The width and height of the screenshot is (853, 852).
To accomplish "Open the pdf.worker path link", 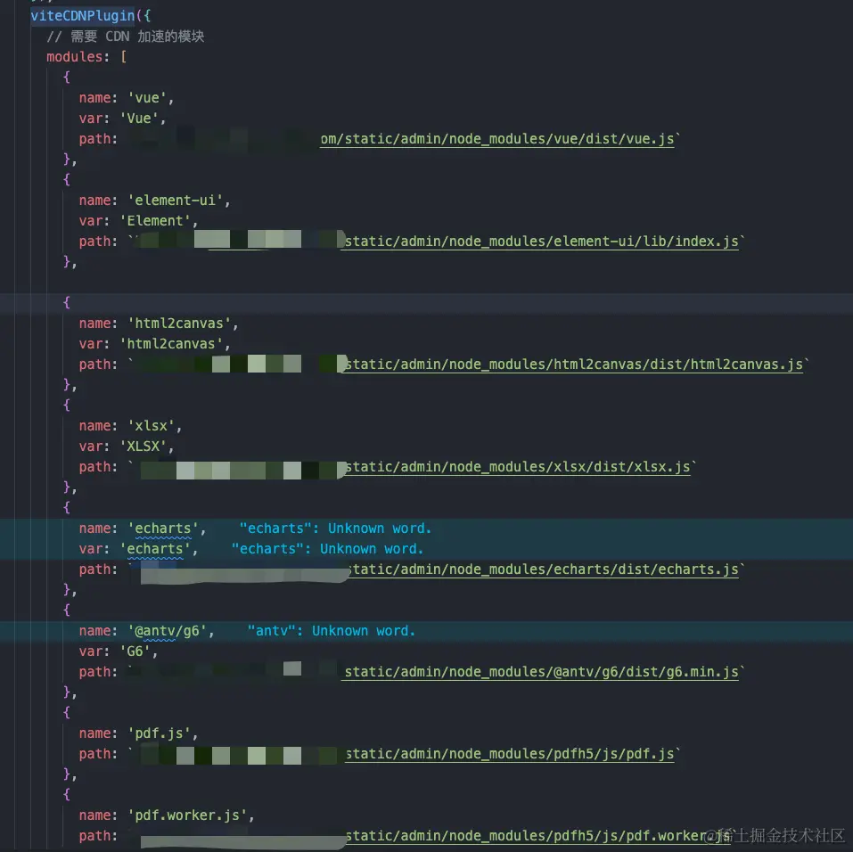I will [537, 836].
